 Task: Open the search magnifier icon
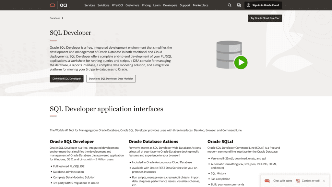[230, 5]
